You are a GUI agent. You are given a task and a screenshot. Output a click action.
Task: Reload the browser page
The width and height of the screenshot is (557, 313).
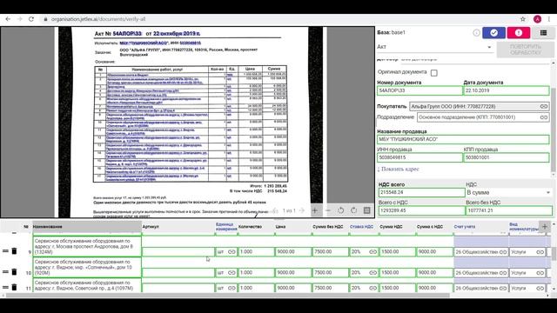pyautogui.click(x=31, y=19)
